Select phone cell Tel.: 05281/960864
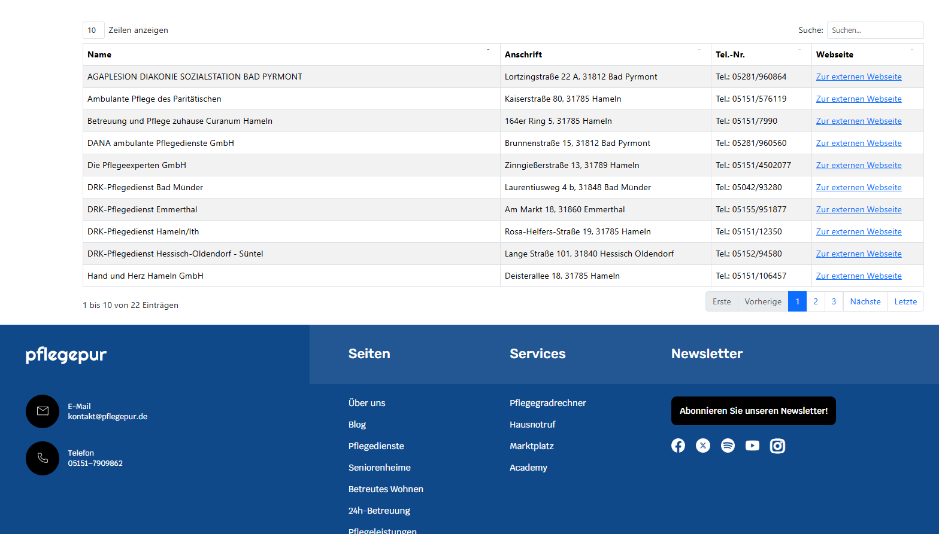The height and width of the screenshot is (534, 939). 761,77
